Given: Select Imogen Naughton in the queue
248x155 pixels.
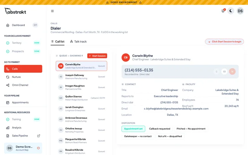Looking at the screenshot, I should 81,87.
